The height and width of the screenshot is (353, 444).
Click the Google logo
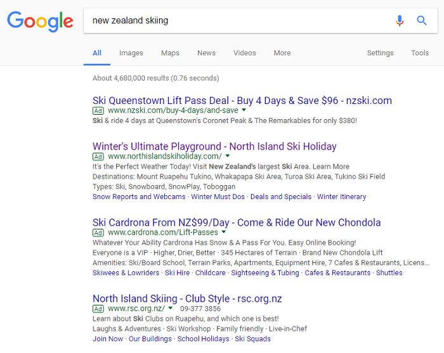point(40,22)
